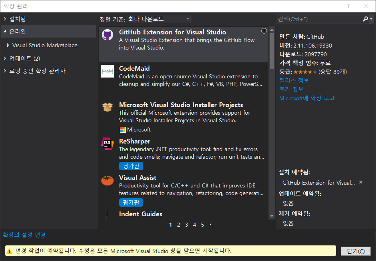Open search options dropdown arrow
The image size is (376, 261).
(371, 19)
